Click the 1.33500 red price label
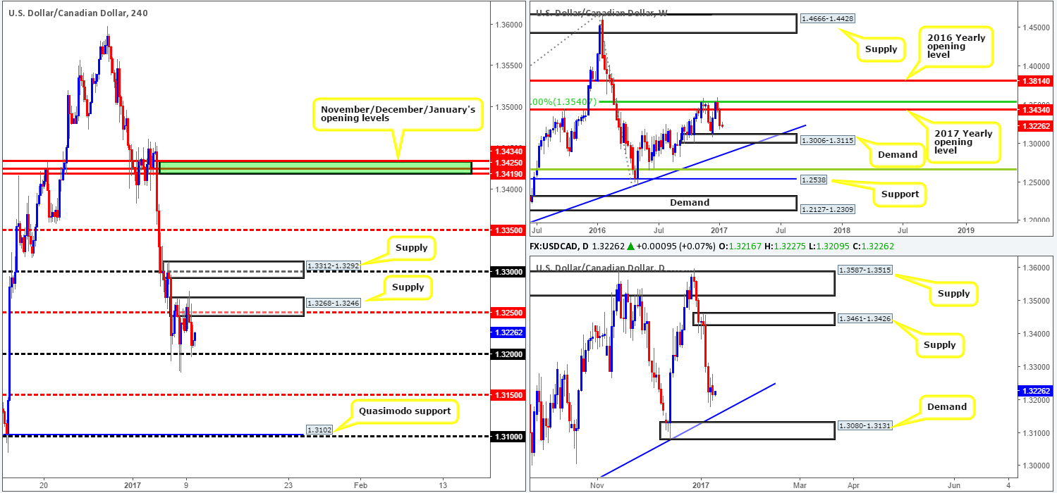1057x493 pixels. (x=507, y=230)
